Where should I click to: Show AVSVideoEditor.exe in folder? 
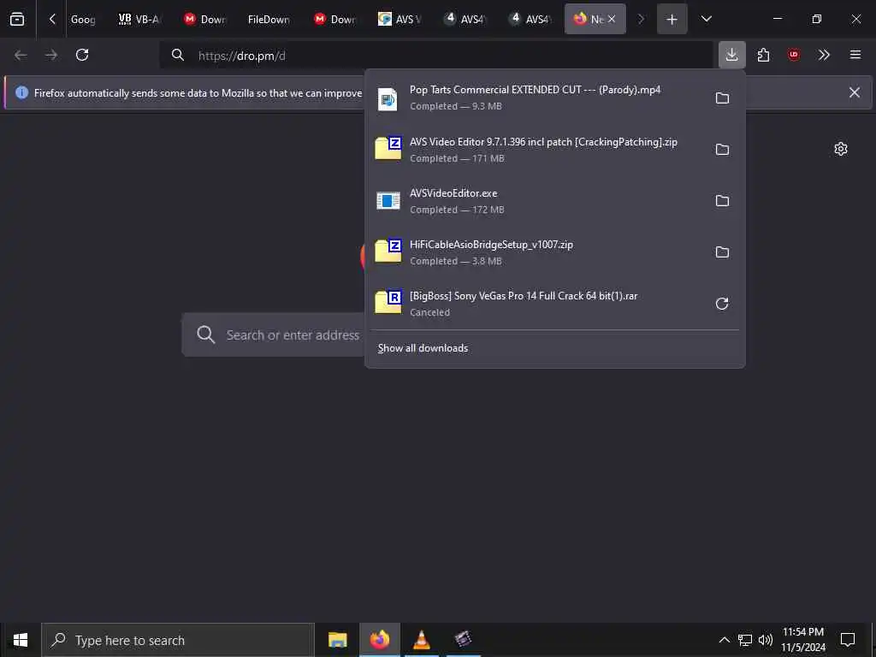[722, 200]
